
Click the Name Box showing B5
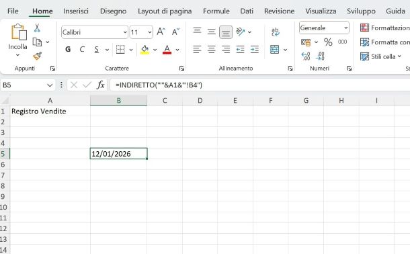click(x=28, y=85)
